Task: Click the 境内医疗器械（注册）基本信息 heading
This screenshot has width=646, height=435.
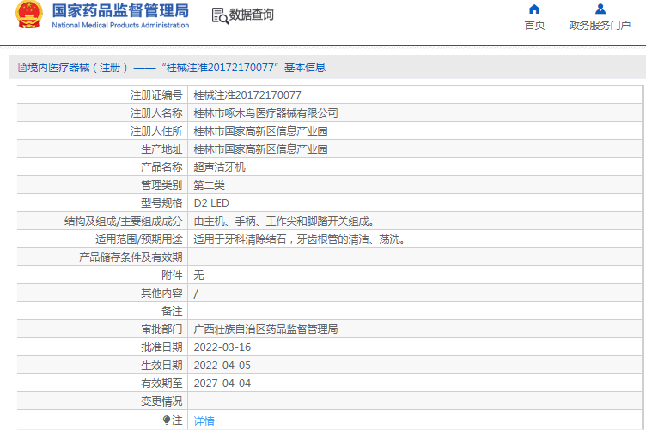Action: (172, 67)
